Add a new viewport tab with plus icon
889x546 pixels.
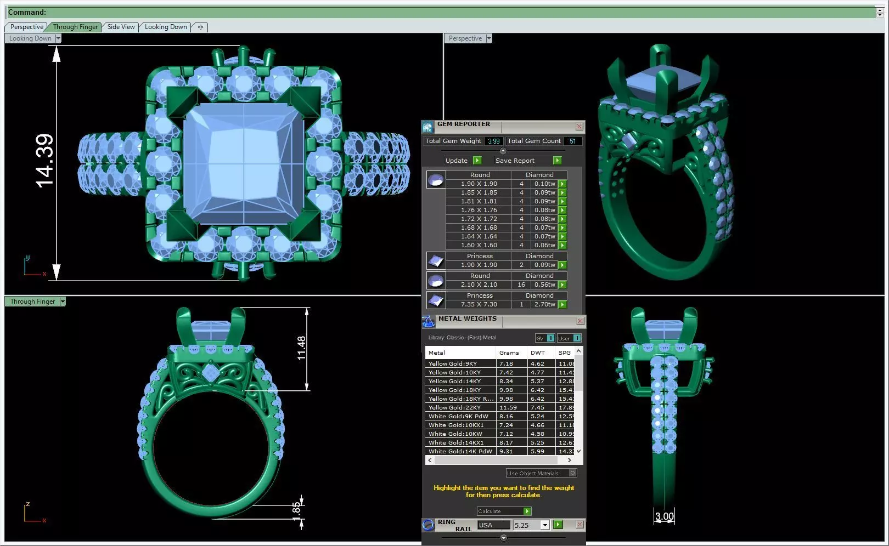[200, 27]
